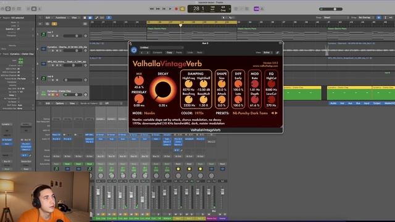This screenshot has height=222, width=395.
Task: Open the plugin preset menu showing Untitled
Action: click(x=161, y=47)
